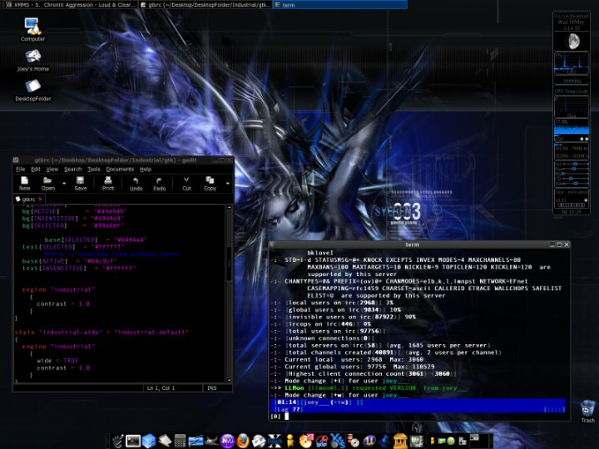This screenshot has height=449, width=599.
Task: Adjust the CD slider in GKrellM
Action: [x=572, y=179]
